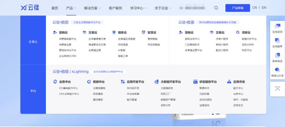Open 运维监控 link
The height and width of the screenshot is (127, 285).
coord(204,105)
